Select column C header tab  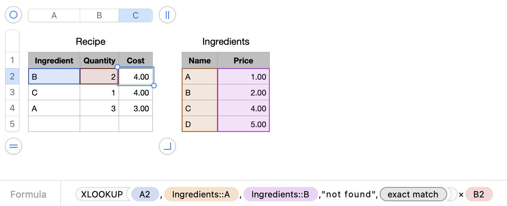(x=135, y=15)
